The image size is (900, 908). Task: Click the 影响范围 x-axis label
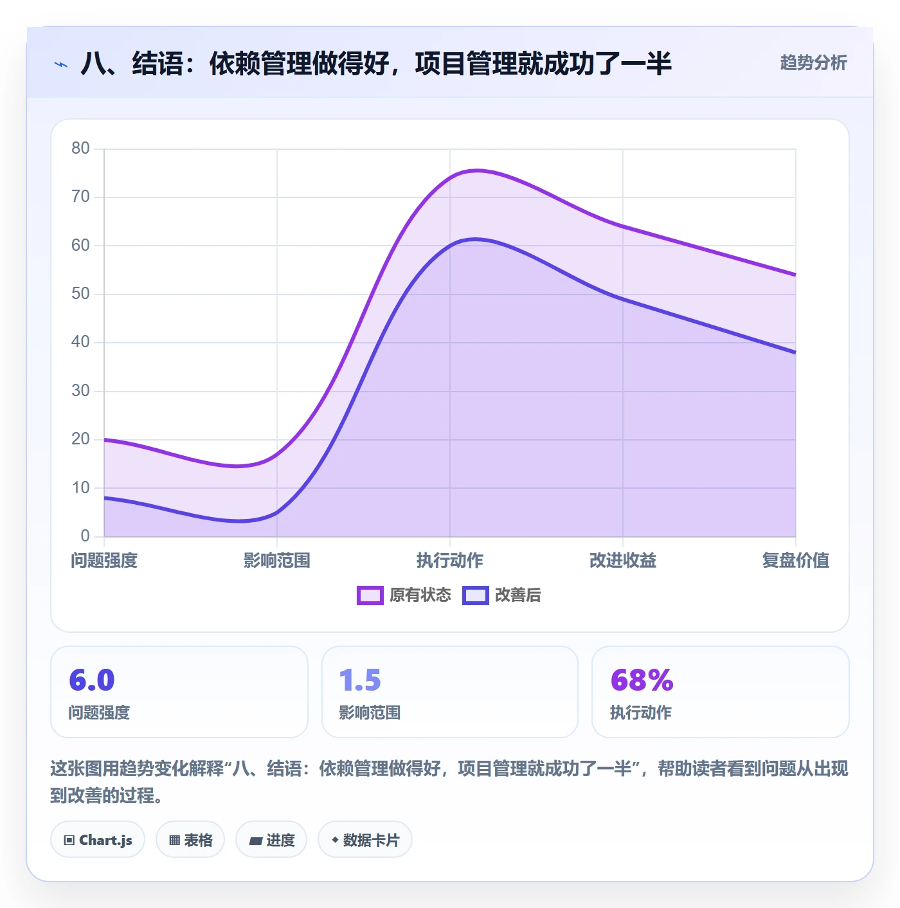click(277, 560)
